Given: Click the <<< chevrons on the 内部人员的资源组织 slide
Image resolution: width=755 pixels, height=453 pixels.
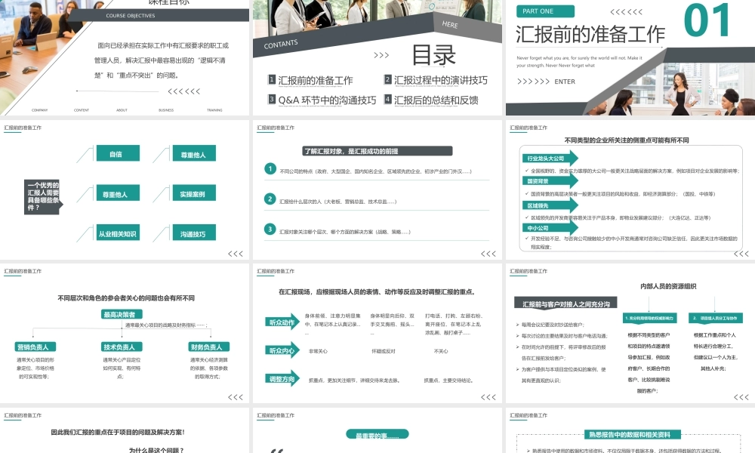Looking at the screenshot, I should coord(741,397).
